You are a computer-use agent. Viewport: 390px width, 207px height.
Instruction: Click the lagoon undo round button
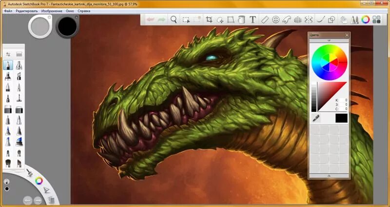28,200
